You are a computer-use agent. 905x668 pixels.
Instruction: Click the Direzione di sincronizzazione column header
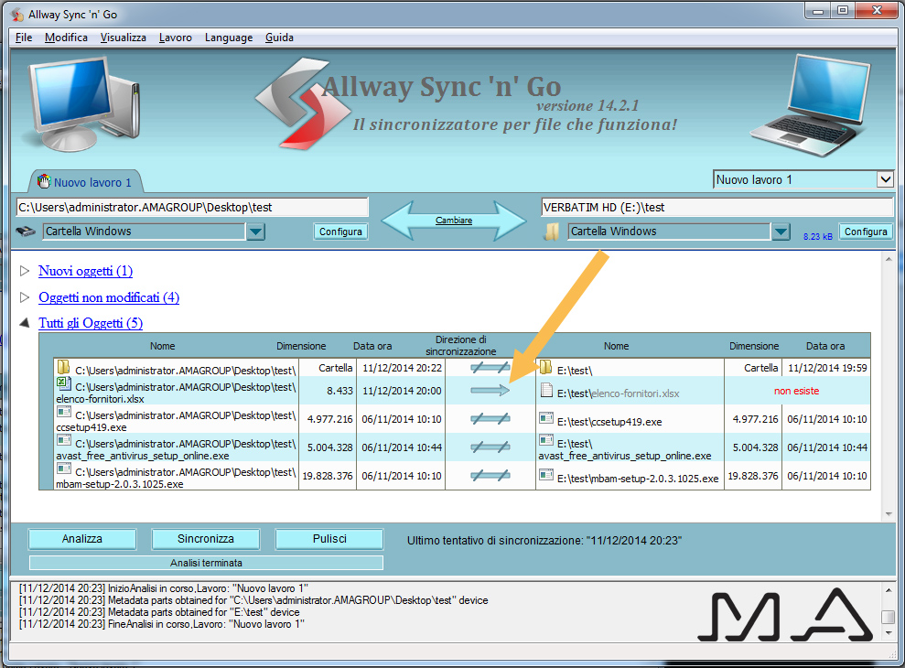coord(460,345)
